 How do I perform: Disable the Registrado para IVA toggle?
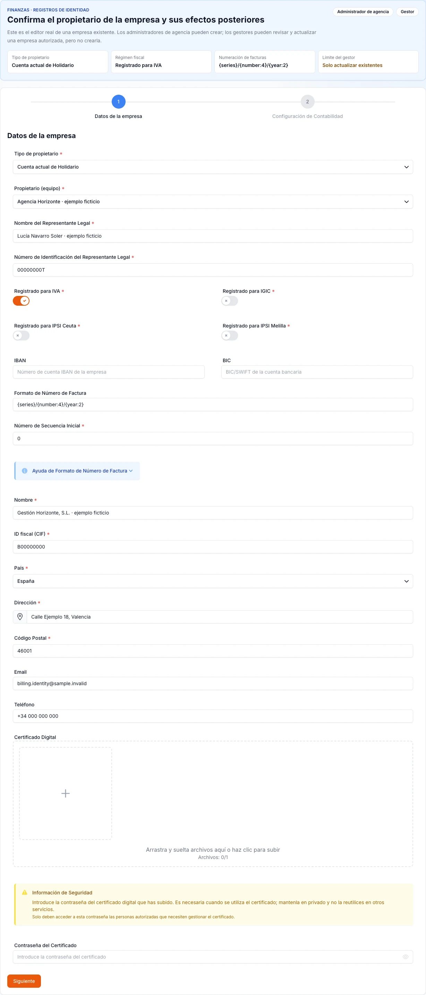pyautogui.click(x=21, y=300)
